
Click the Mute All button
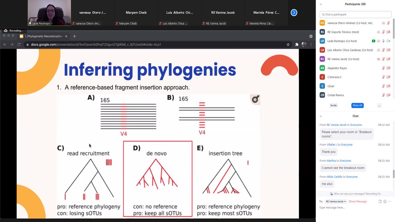click(357, 105)
